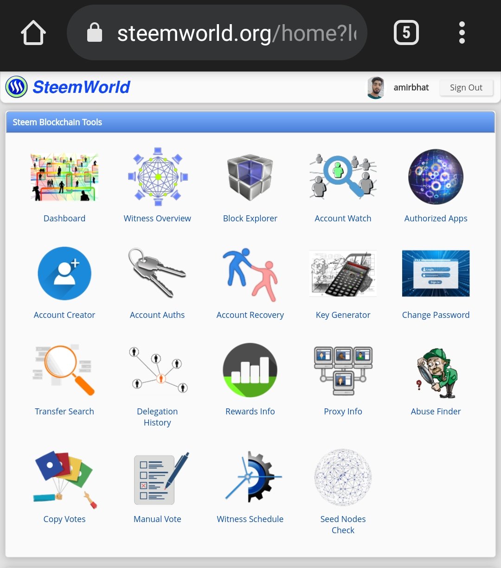Click the Rewards Info text link

click(250, 411)
